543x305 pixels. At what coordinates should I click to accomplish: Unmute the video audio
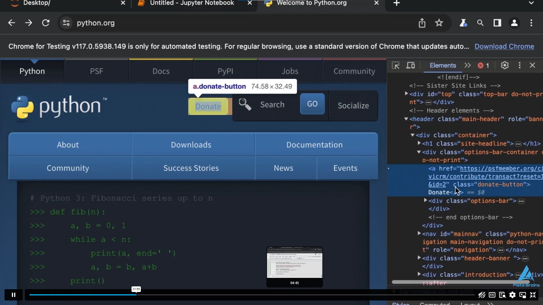point(482,295)
